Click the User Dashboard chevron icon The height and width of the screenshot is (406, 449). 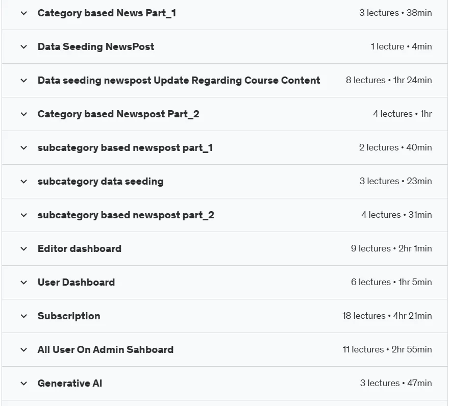(x=24, y=283)
